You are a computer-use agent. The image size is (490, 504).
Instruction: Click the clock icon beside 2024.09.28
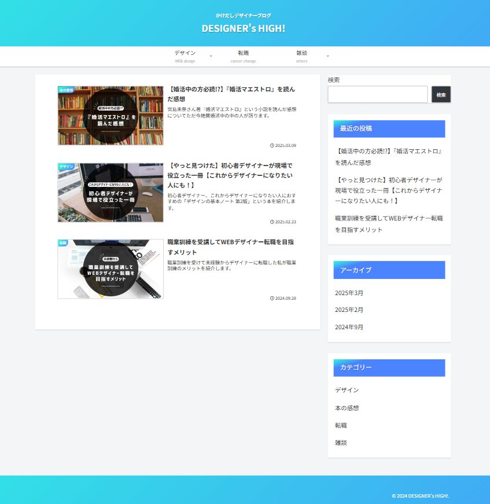tap(272, 299)
